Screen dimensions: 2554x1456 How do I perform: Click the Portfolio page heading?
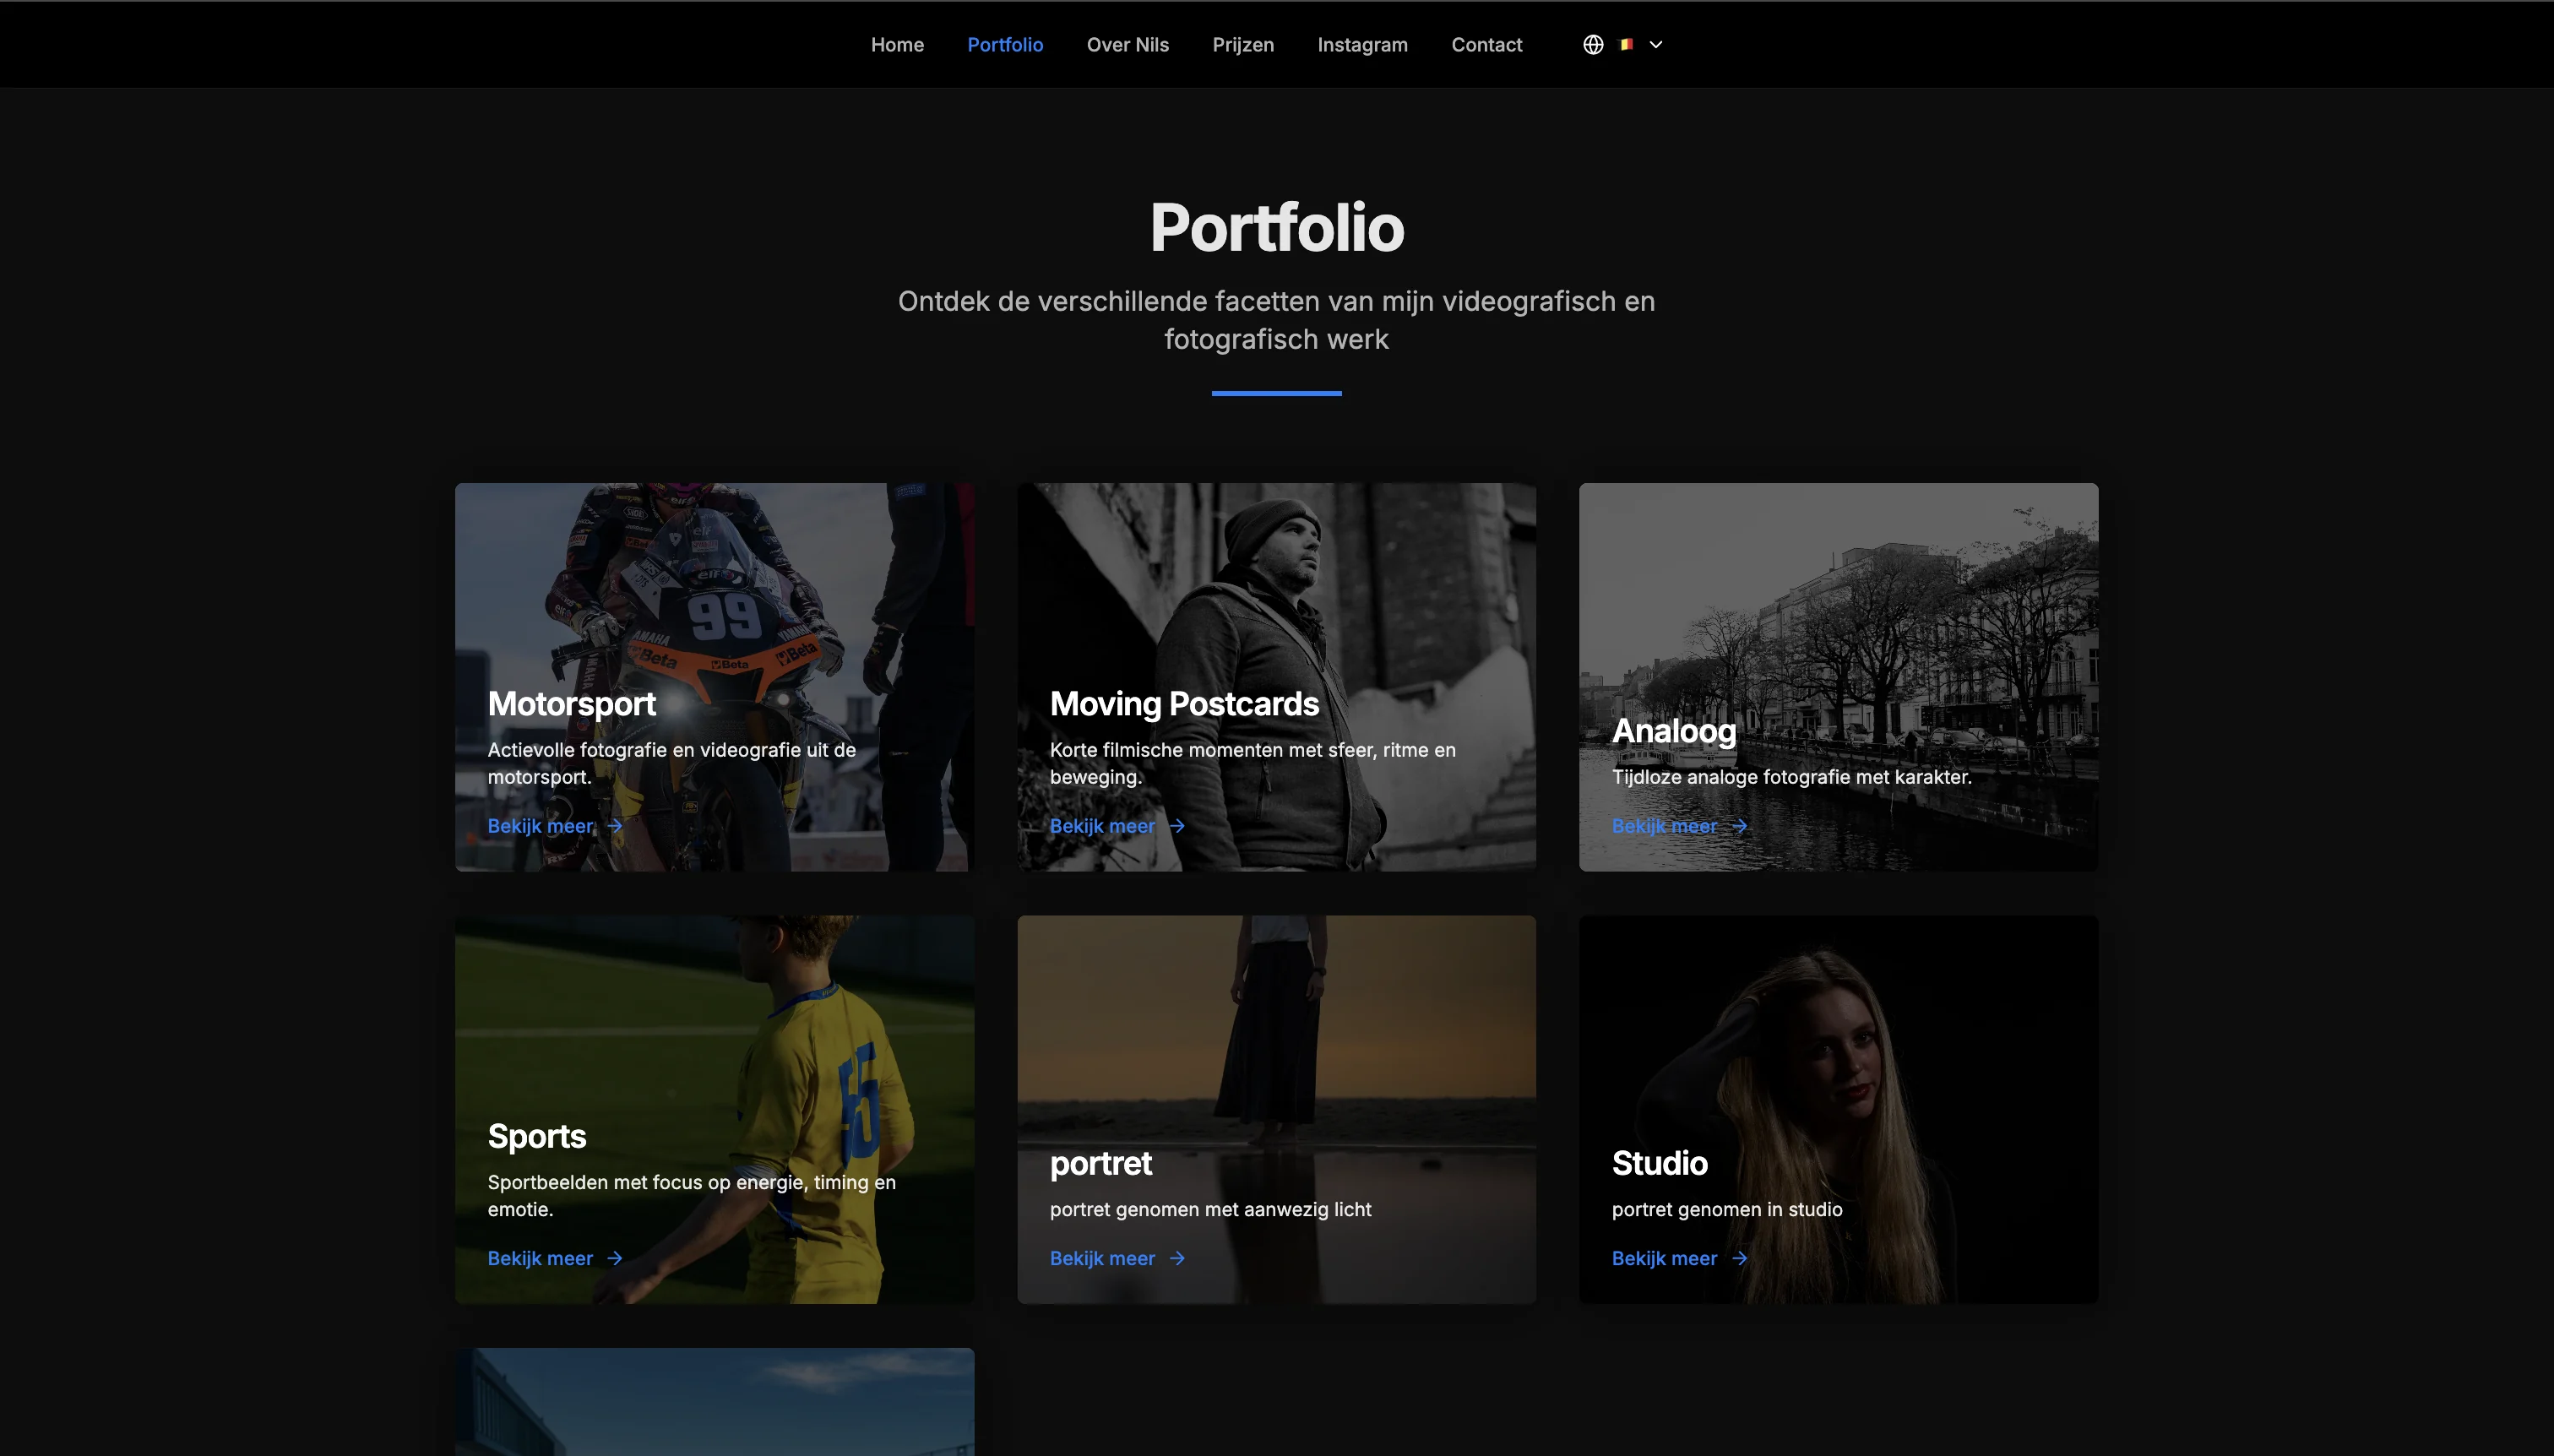(x=1277, y=228)
